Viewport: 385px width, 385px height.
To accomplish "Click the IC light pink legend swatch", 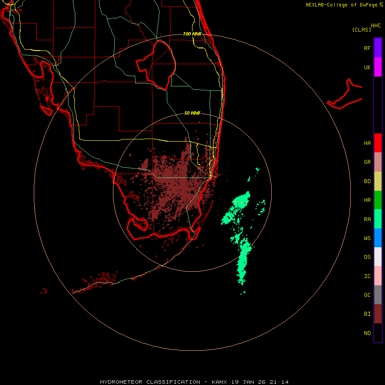I will [378, 276].
